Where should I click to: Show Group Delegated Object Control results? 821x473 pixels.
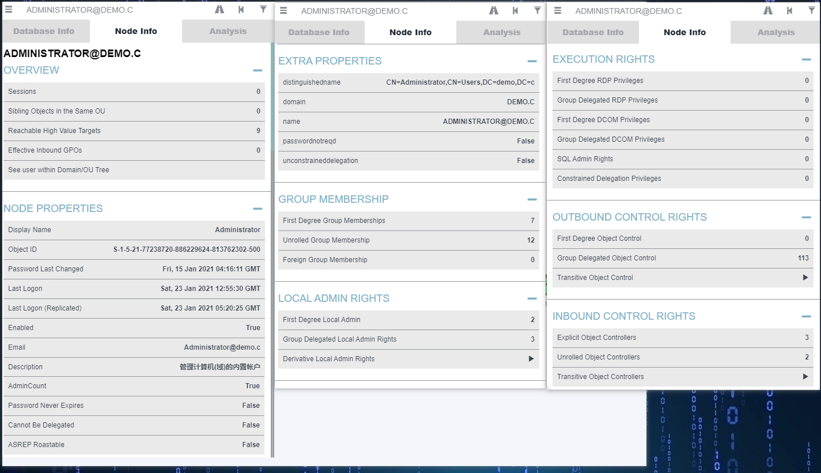(683, 258)
